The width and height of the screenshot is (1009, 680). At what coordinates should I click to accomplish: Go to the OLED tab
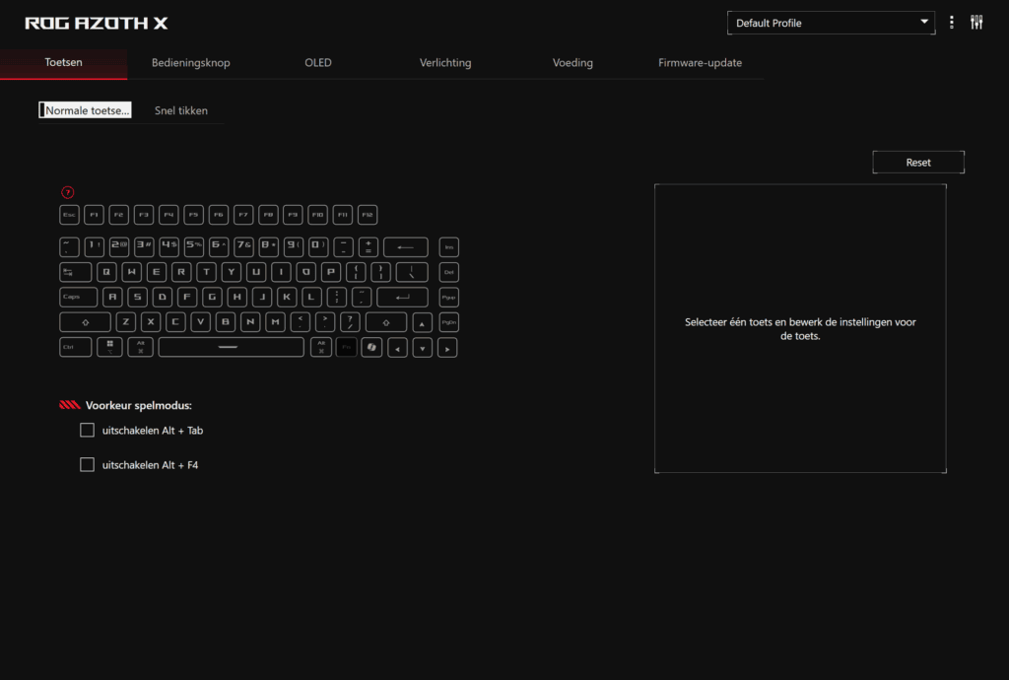coord(318,62)
